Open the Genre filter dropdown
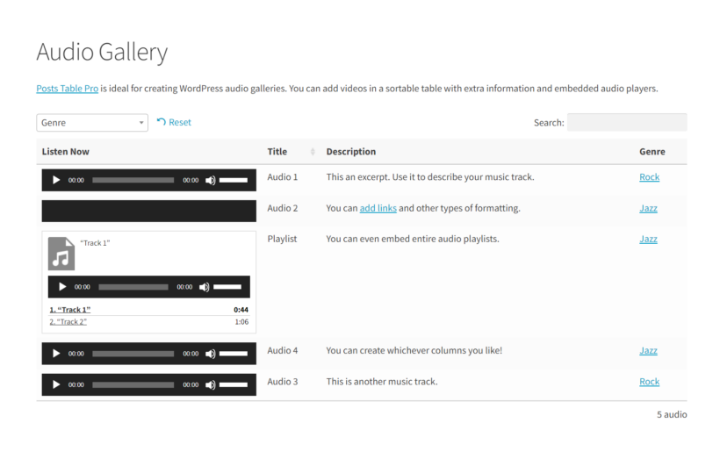The width and height of the screenshot is (720, 459). (x=91, y=123)
